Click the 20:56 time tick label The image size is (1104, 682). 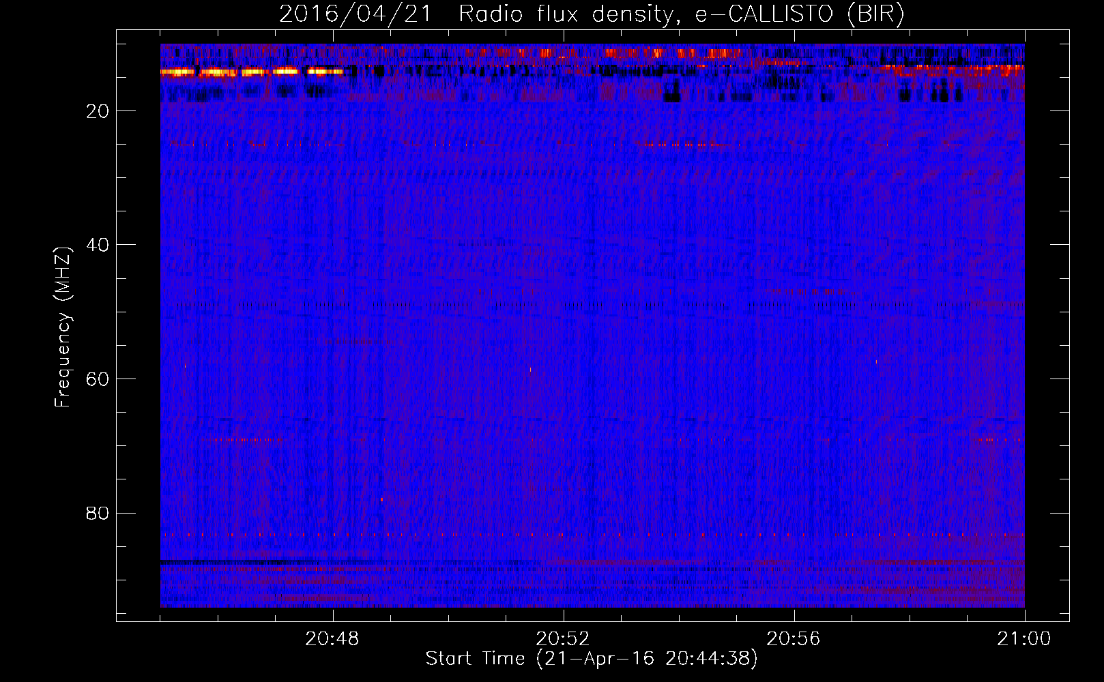click(x=794, y=639)
